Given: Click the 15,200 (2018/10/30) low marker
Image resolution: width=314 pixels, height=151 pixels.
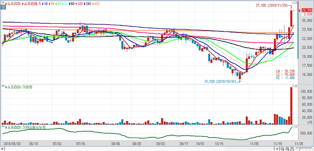Looking at the screenshot, I should 221,81.
